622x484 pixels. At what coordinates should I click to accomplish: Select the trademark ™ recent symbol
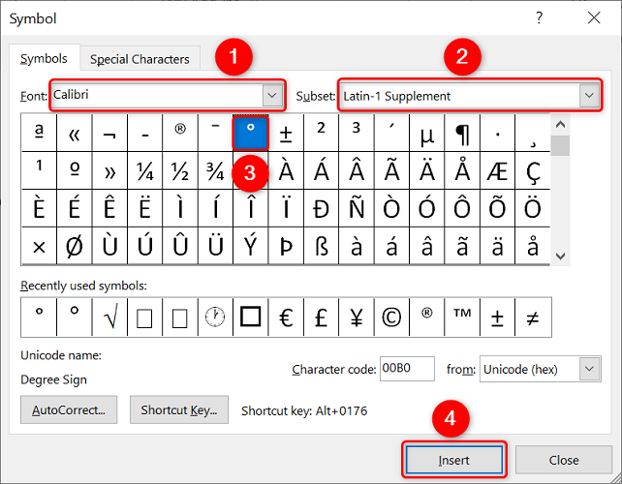(462, 317)
